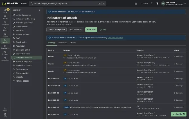This screenshot has width=189, height=119.
Task: Select Indicators of attack in sidebar
Action: click(27, 58)
